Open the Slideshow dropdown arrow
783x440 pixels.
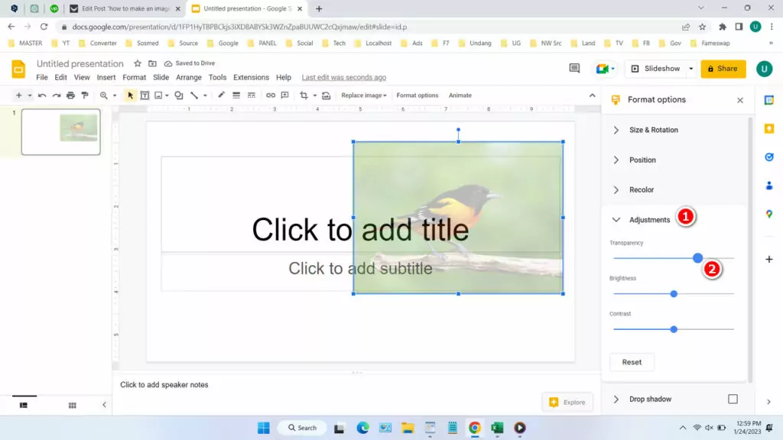(x=691, y=69)
